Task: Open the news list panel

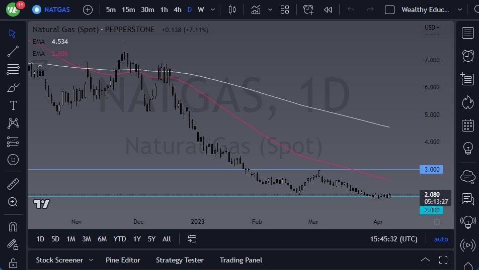Action: (x=468, y=79)
